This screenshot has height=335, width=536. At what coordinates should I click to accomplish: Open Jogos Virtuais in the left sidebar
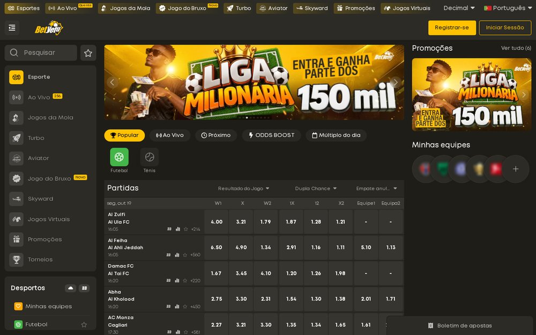coord(50,219)
